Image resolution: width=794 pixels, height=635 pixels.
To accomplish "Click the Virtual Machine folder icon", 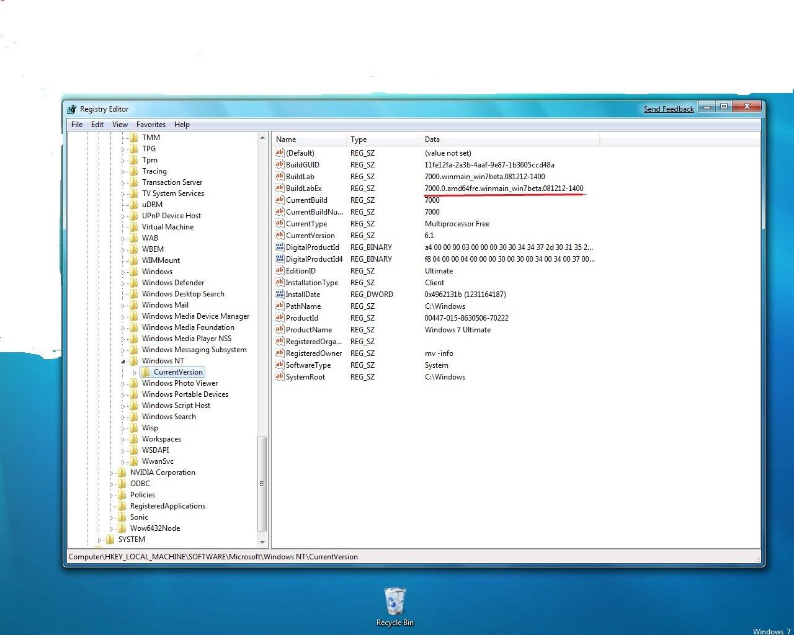I will pyautogui.click(x=133, y=227).
